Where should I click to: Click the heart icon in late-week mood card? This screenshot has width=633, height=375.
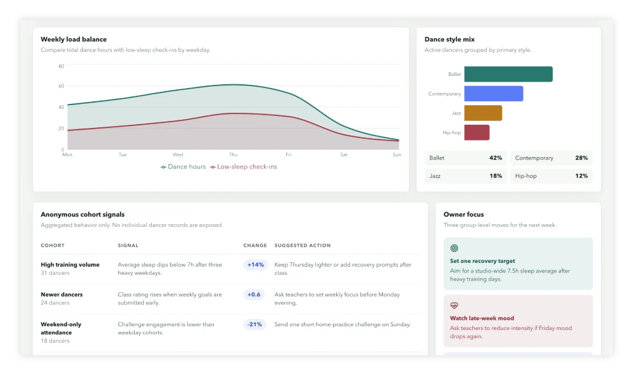(454, 305)
